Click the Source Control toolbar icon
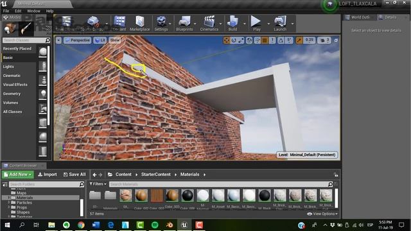This screenshot has height=231, width=411. click(92, 23)
